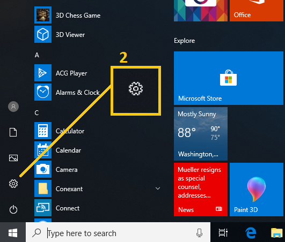Select the 3D Chess Game label

click(x=78, y=16)
